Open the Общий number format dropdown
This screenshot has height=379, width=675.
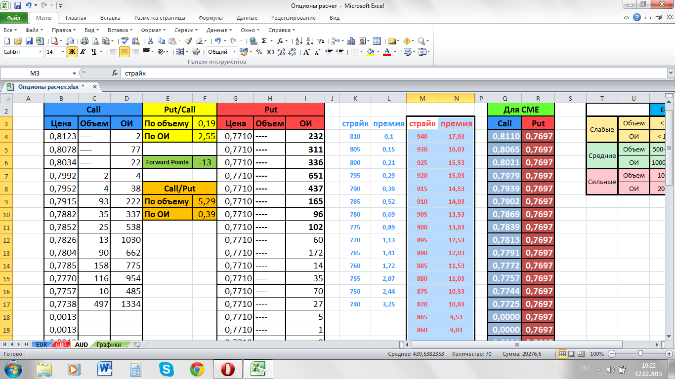234,52
